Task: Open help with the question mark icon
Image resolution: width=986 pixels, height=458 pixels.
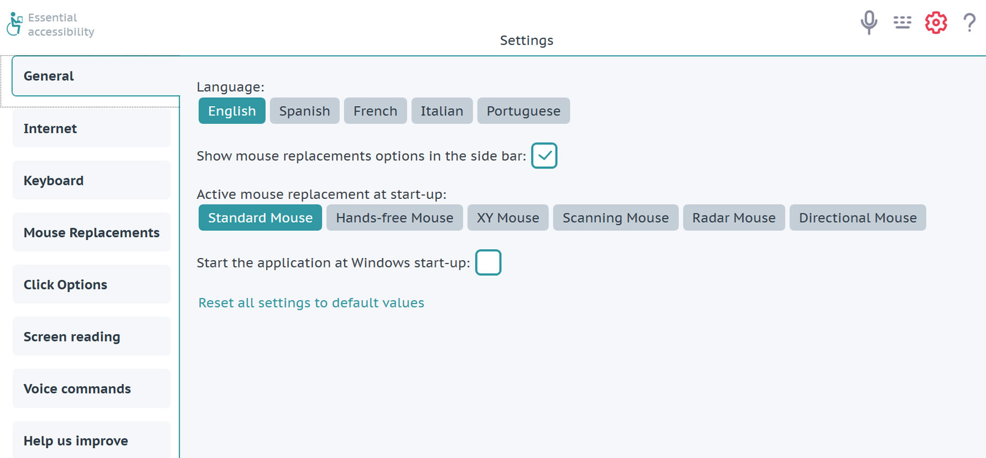Action: [x=969, y=23]
